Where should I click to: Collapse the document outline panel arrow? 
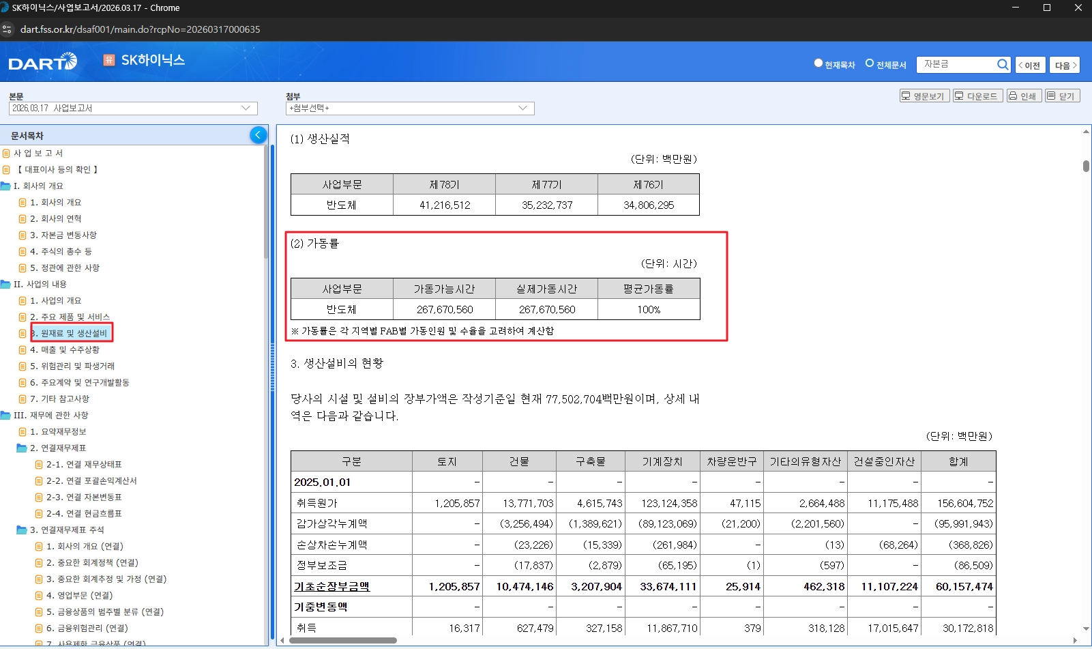(258, 135)
